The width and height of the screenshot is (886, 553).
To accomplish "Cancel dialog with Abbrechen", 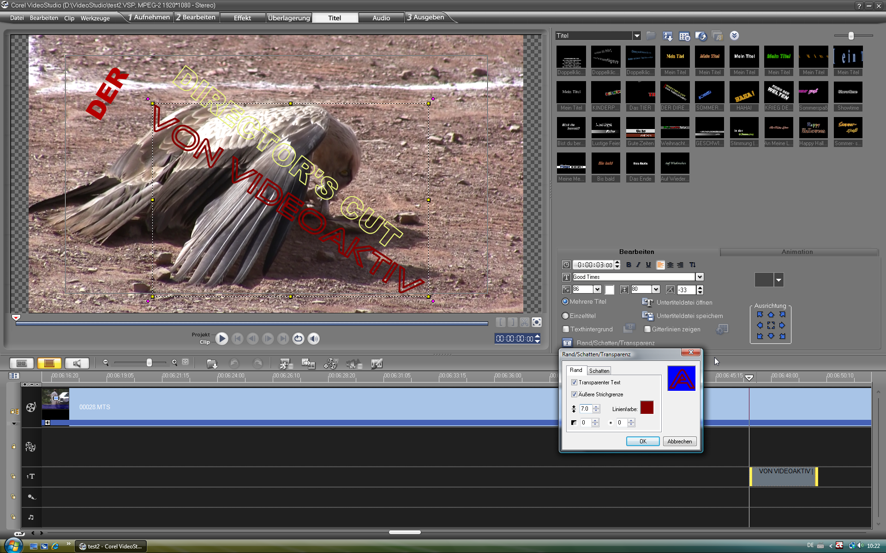I will click(680, 441).
